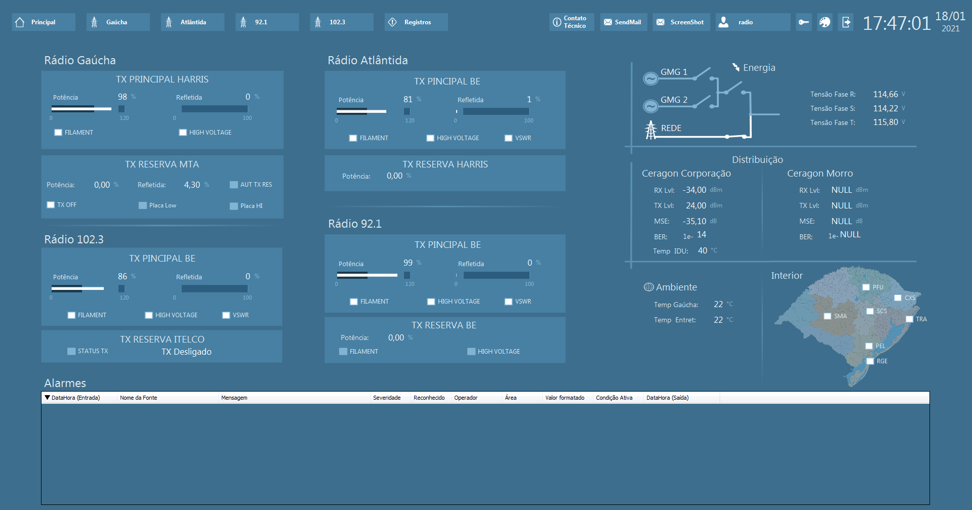
Task: Click the REDE power tower icon
Action: point(651,130)
